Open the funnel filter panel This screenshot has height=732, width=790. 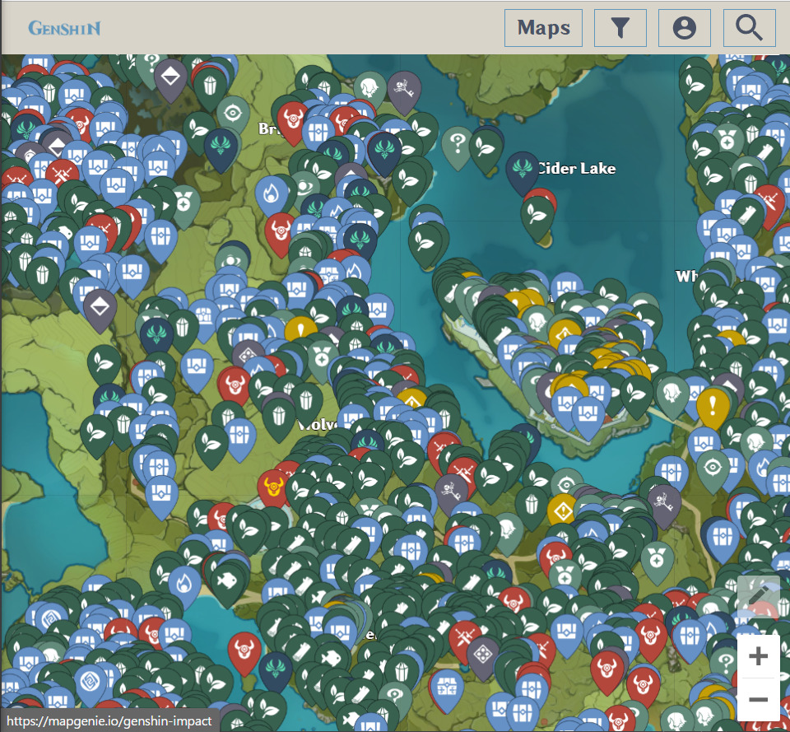620,28
